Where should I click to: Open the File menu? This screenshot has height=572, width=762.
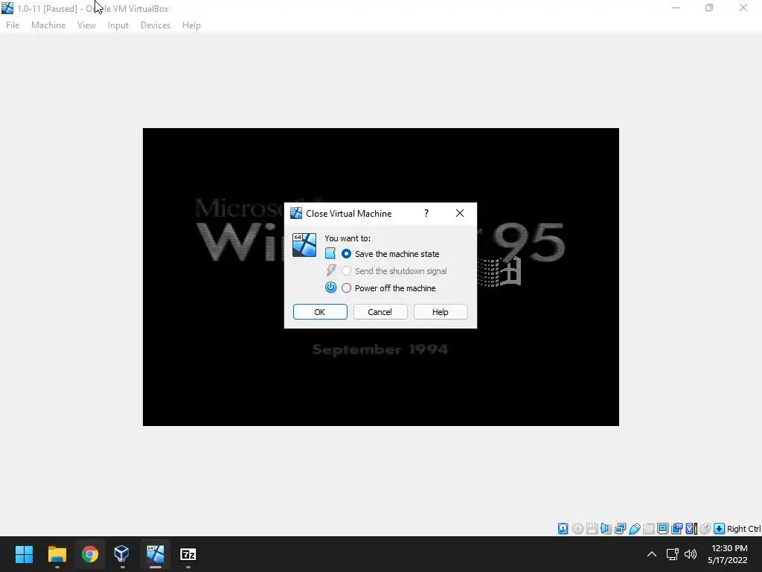pos(13,25)
